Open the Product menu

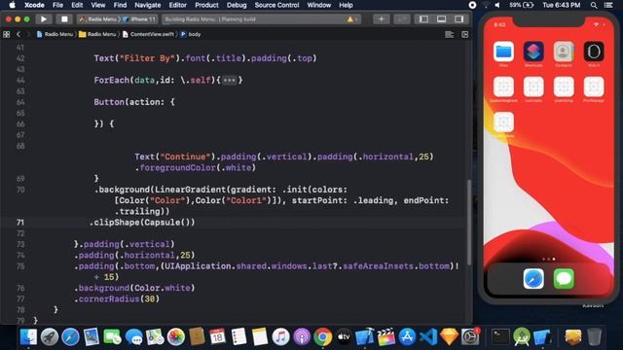(x=206, y=5)
